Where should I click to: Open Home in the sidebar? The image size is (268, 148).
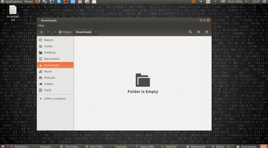tap(55, 46)
